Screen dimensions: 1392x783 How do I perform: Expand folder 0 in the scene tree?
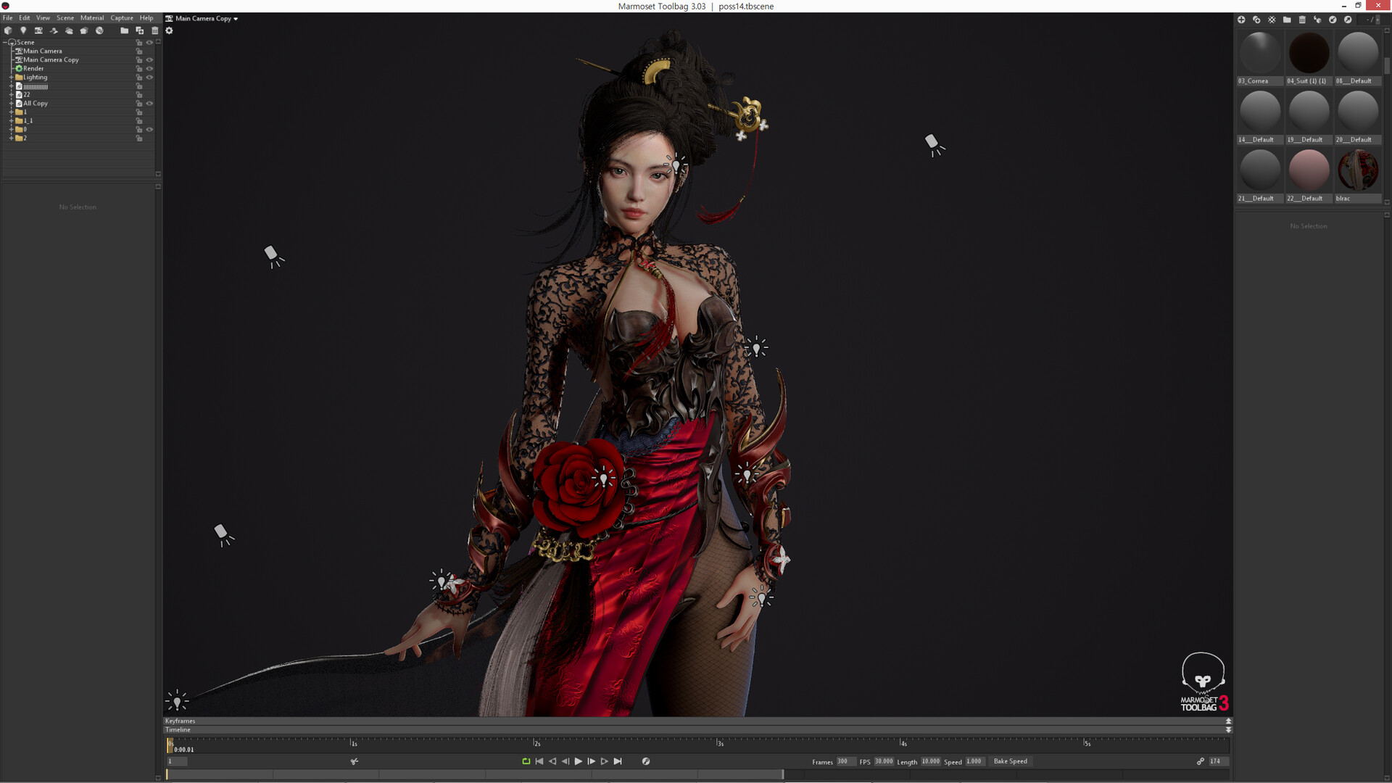[x=11, y=129]
